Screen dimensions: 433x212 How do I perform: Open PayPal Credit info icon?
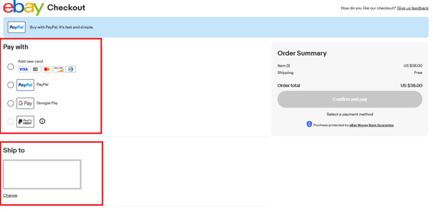(x=42, y=121)
